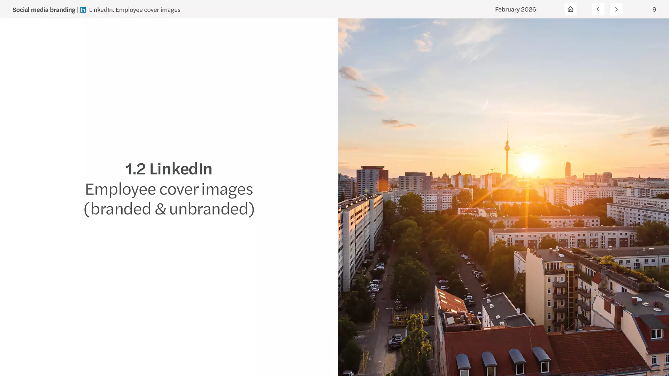
Task: Click the previous page chevron arrow
Action: point(598,9)
